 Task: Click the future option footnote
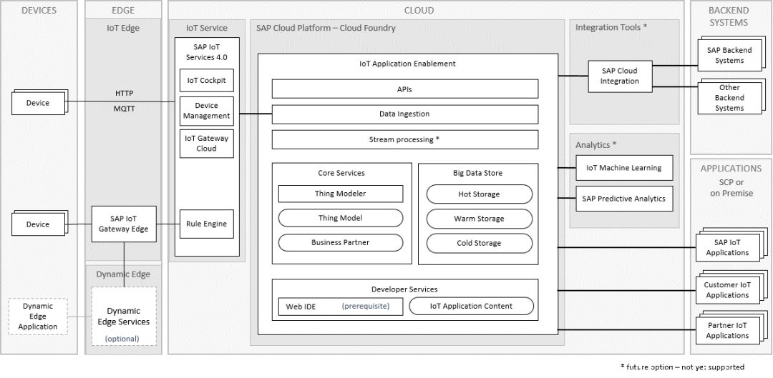[x=682, y=367]
